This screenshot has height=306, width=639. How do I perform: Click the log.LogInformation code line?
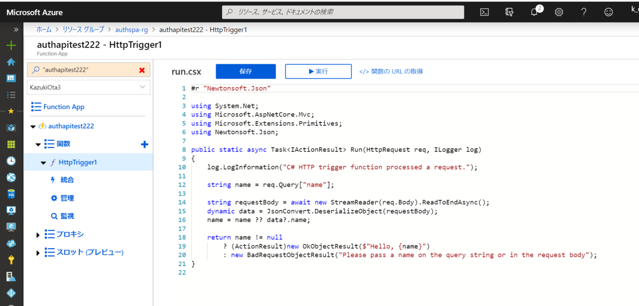[x=342, y=167]
